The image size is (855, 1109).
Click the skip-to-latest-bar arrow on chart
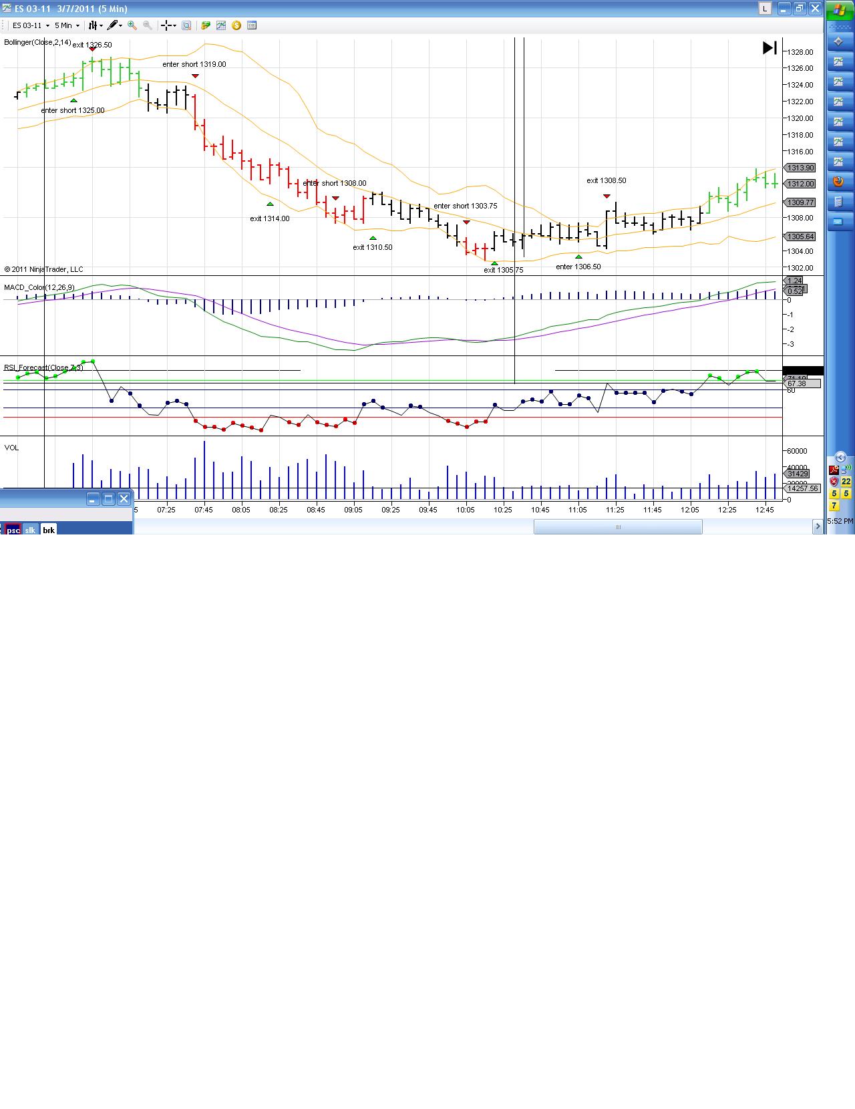click(x=769, y=47)
